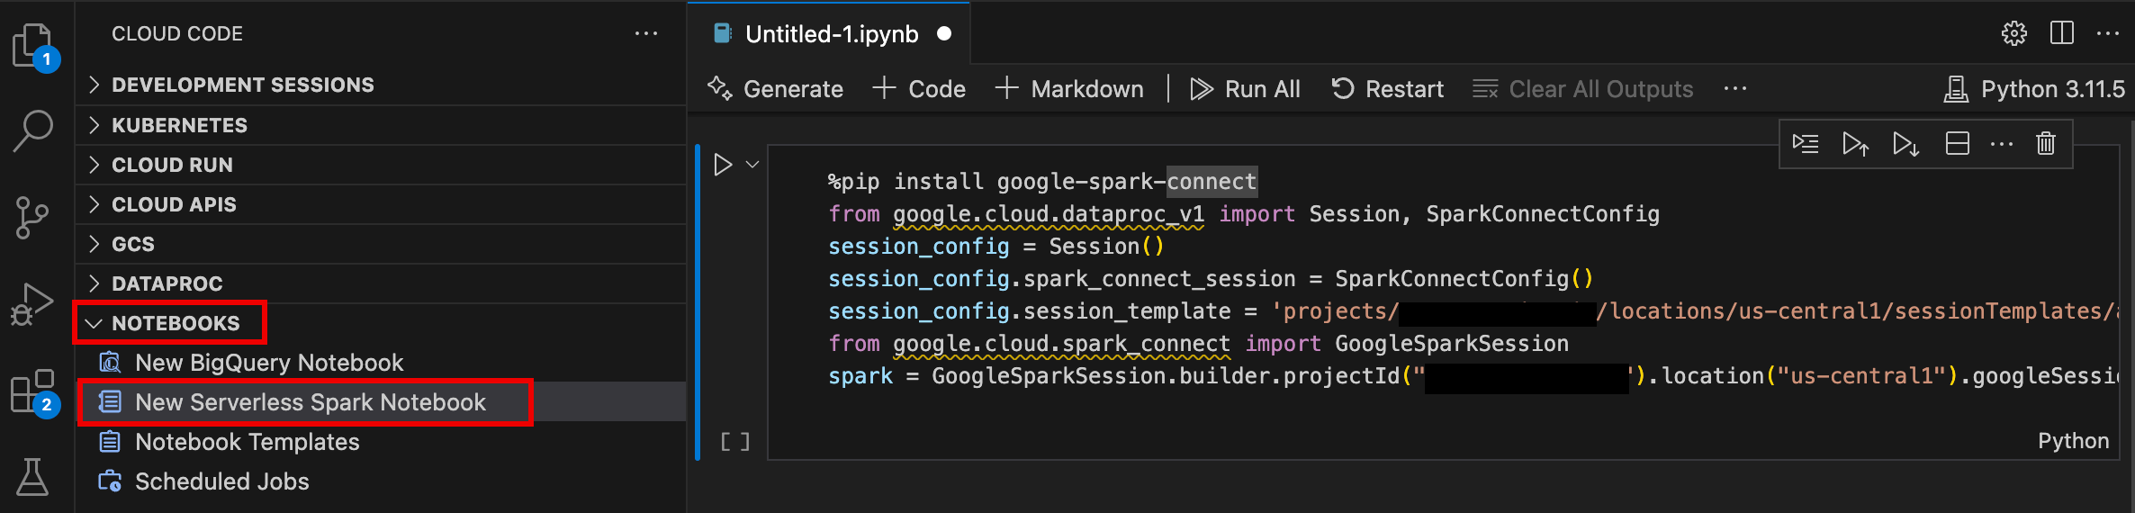
Task: Run the notebook cell with play icon
Action: (x=722, y=165)
